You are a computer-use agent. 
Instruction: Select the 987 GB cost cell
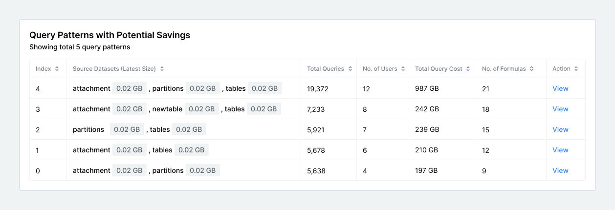pyautogui.click(x=427, y=89)
